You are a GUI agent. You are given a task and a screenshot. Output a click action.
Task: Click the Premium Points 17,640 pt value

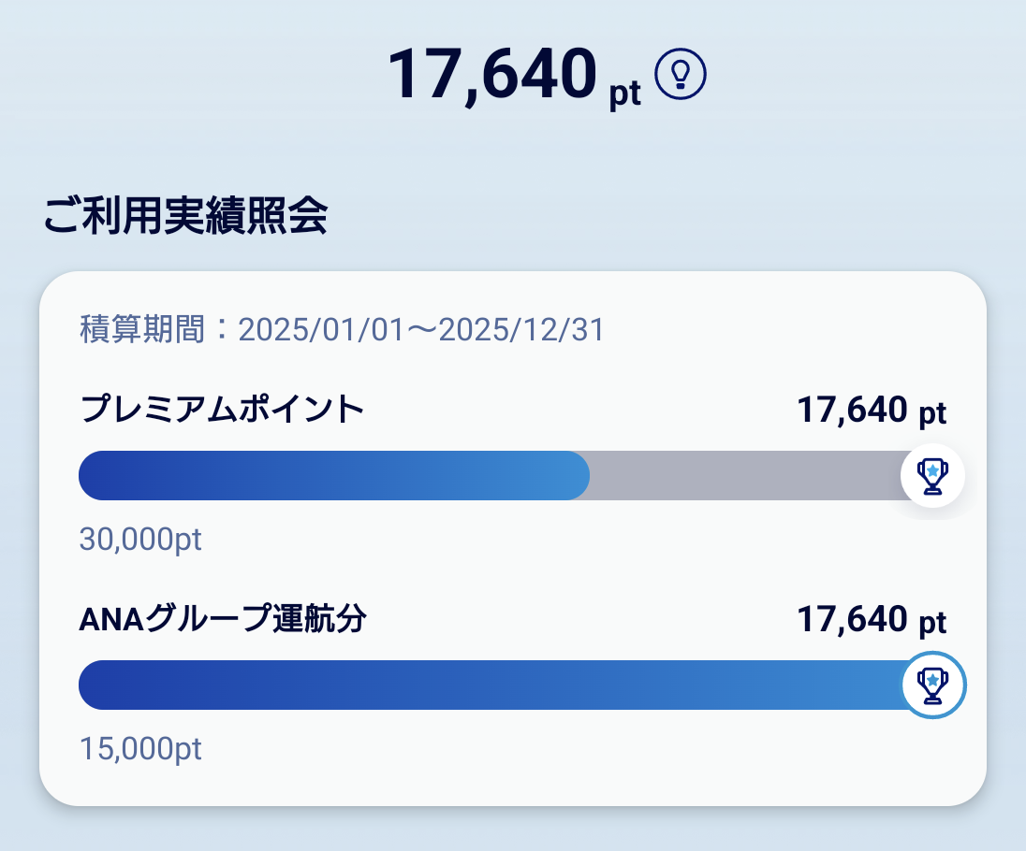pos(872,411)
